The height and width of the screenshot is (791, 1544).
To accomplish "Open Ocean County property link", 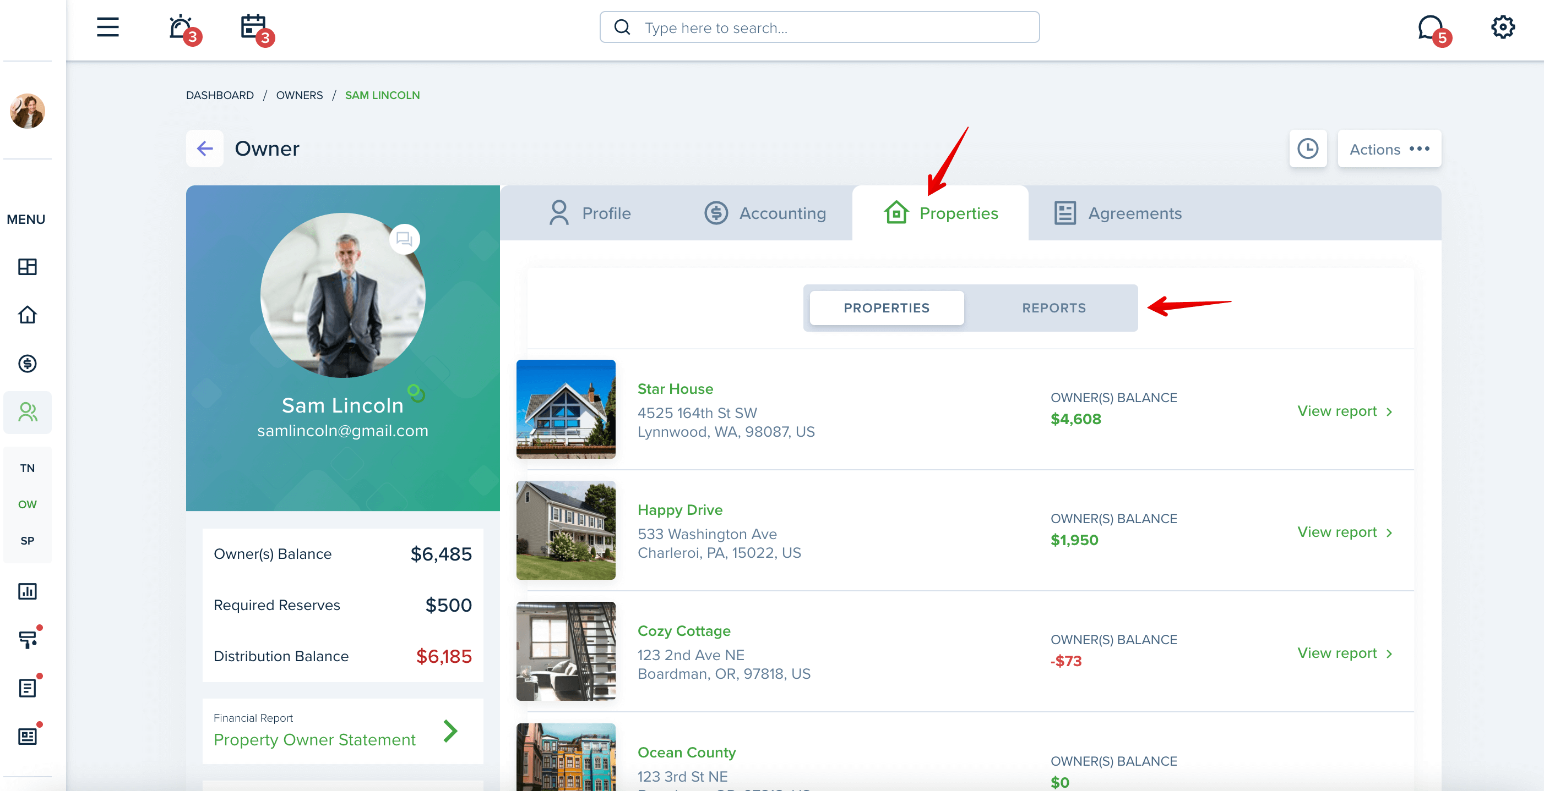I will 686,752.
